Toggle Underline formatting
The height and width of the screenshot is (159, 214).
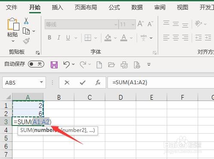pyautogui.click(x=68, y=38)
